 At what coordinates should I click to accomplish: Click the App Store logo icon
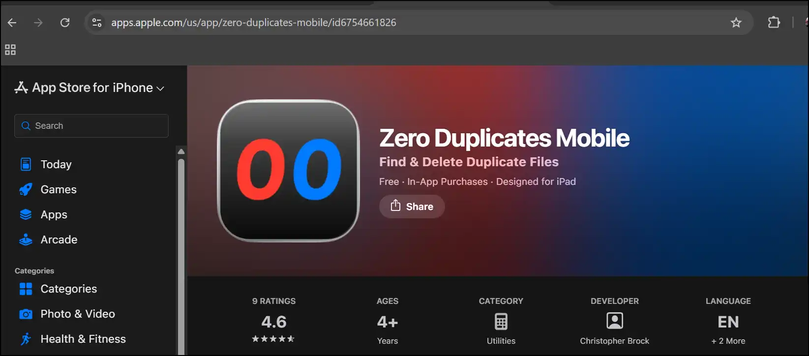pos(21,88)
